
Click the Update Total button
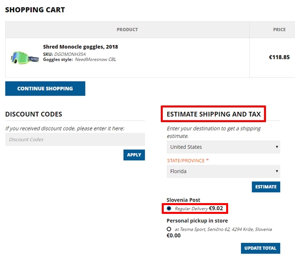(261, 248)
